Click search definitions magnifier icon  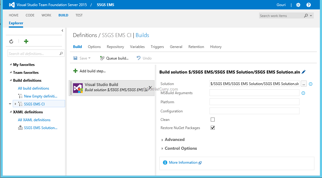pyautogui.click(x=61, y=53)
